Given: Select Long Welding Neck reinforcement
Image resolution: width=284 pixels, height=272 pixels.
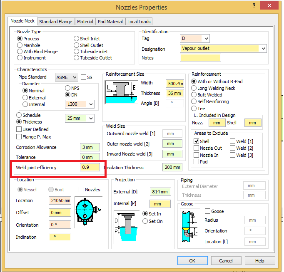Looking at the screenshot, I should tap(194, 88).
